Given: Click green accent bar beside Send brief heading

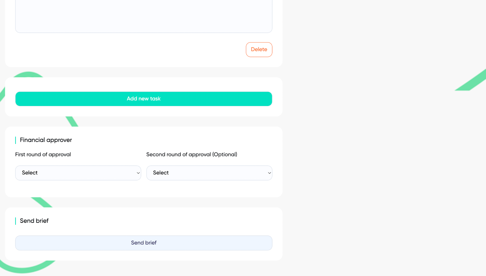Looking at the screenshot, I should pos(15,221).
